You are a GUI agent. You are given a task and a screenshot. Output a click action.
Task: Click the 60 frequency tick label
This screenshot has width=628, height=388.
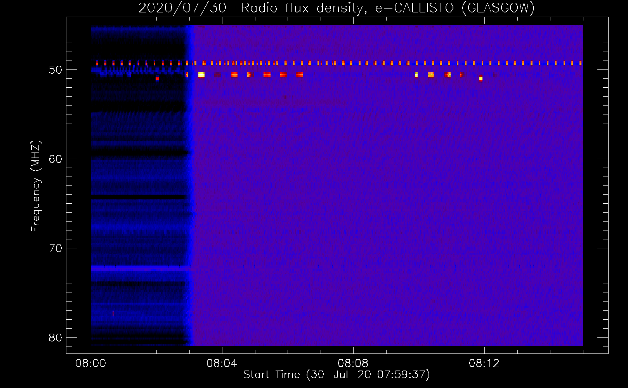tap(56, 159)
